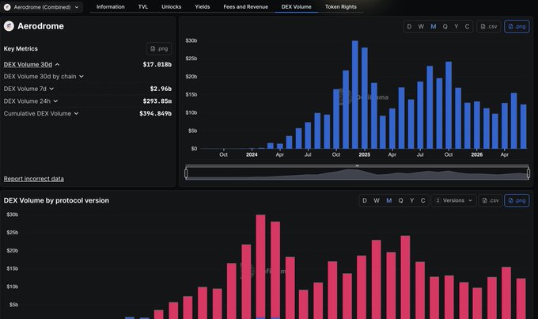
Task: Download version chart data as .csv
Action: pyautogui.click(x=491, y=200)
